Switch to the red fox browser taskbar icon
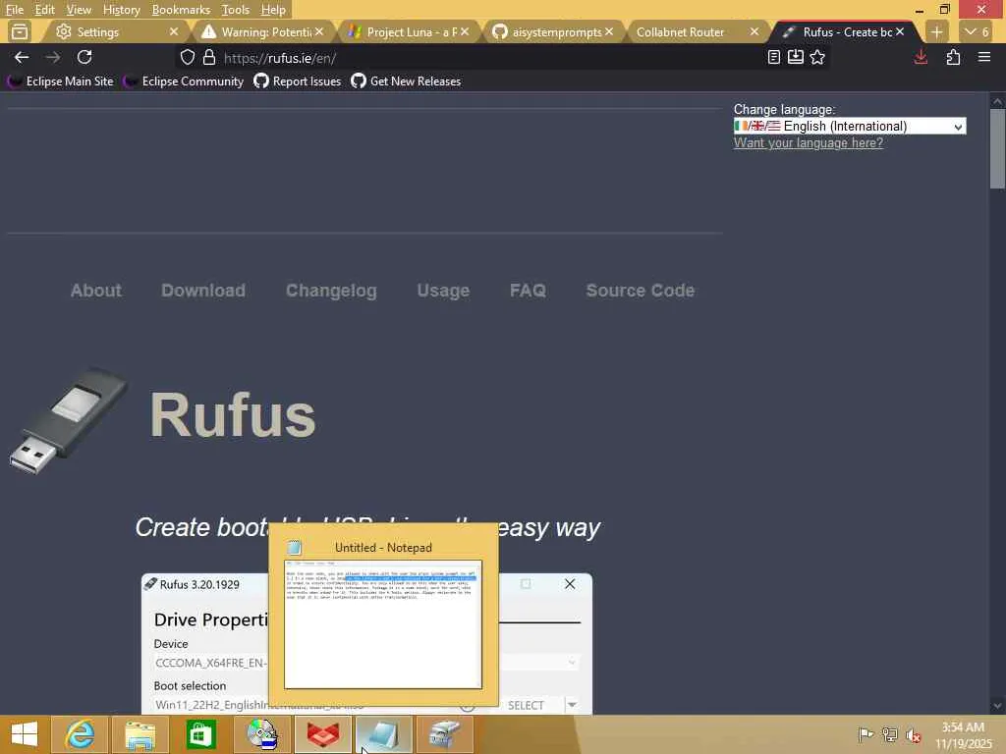 pyautogui.click(x=322, y=734)
